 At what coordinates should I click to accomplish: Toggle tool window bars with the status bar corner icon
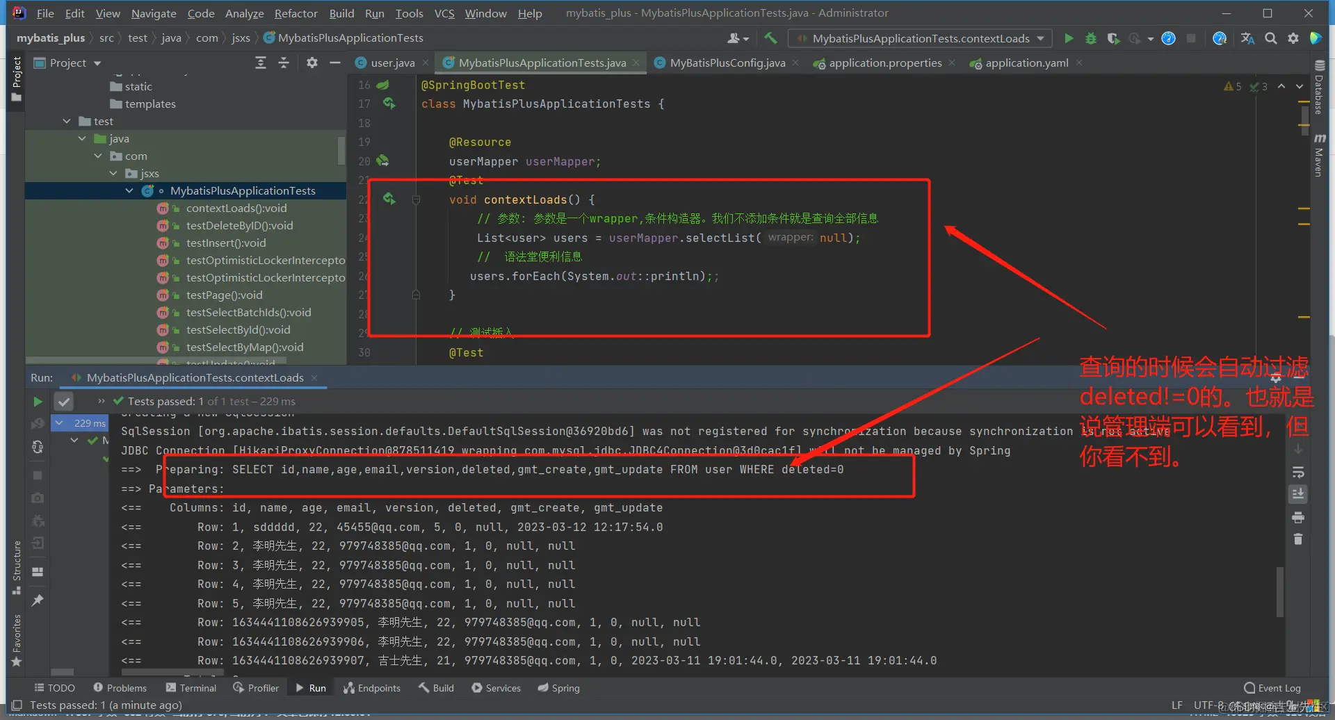pyautogui.click(x=17, y=705)
